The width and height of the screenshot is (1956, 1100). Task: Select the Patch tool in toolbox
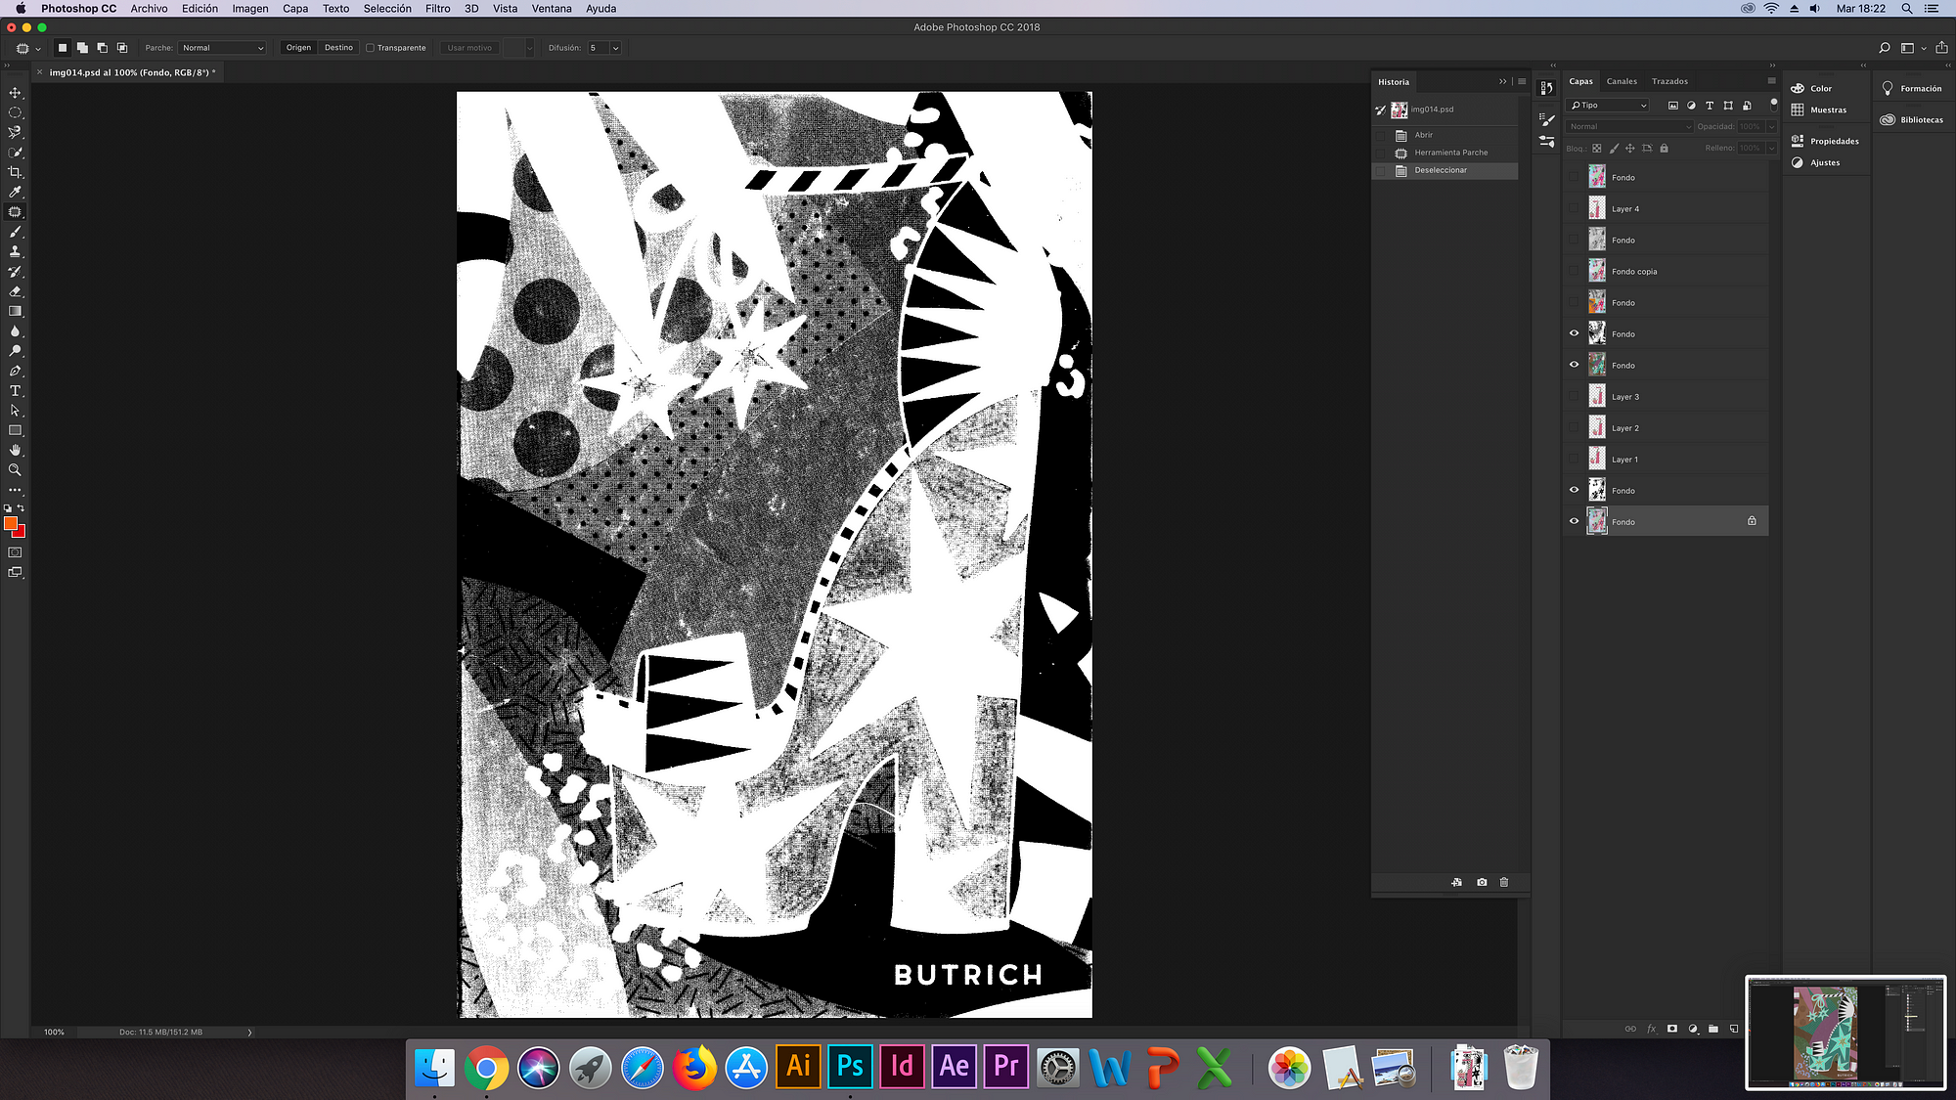[x=15, y=212]
